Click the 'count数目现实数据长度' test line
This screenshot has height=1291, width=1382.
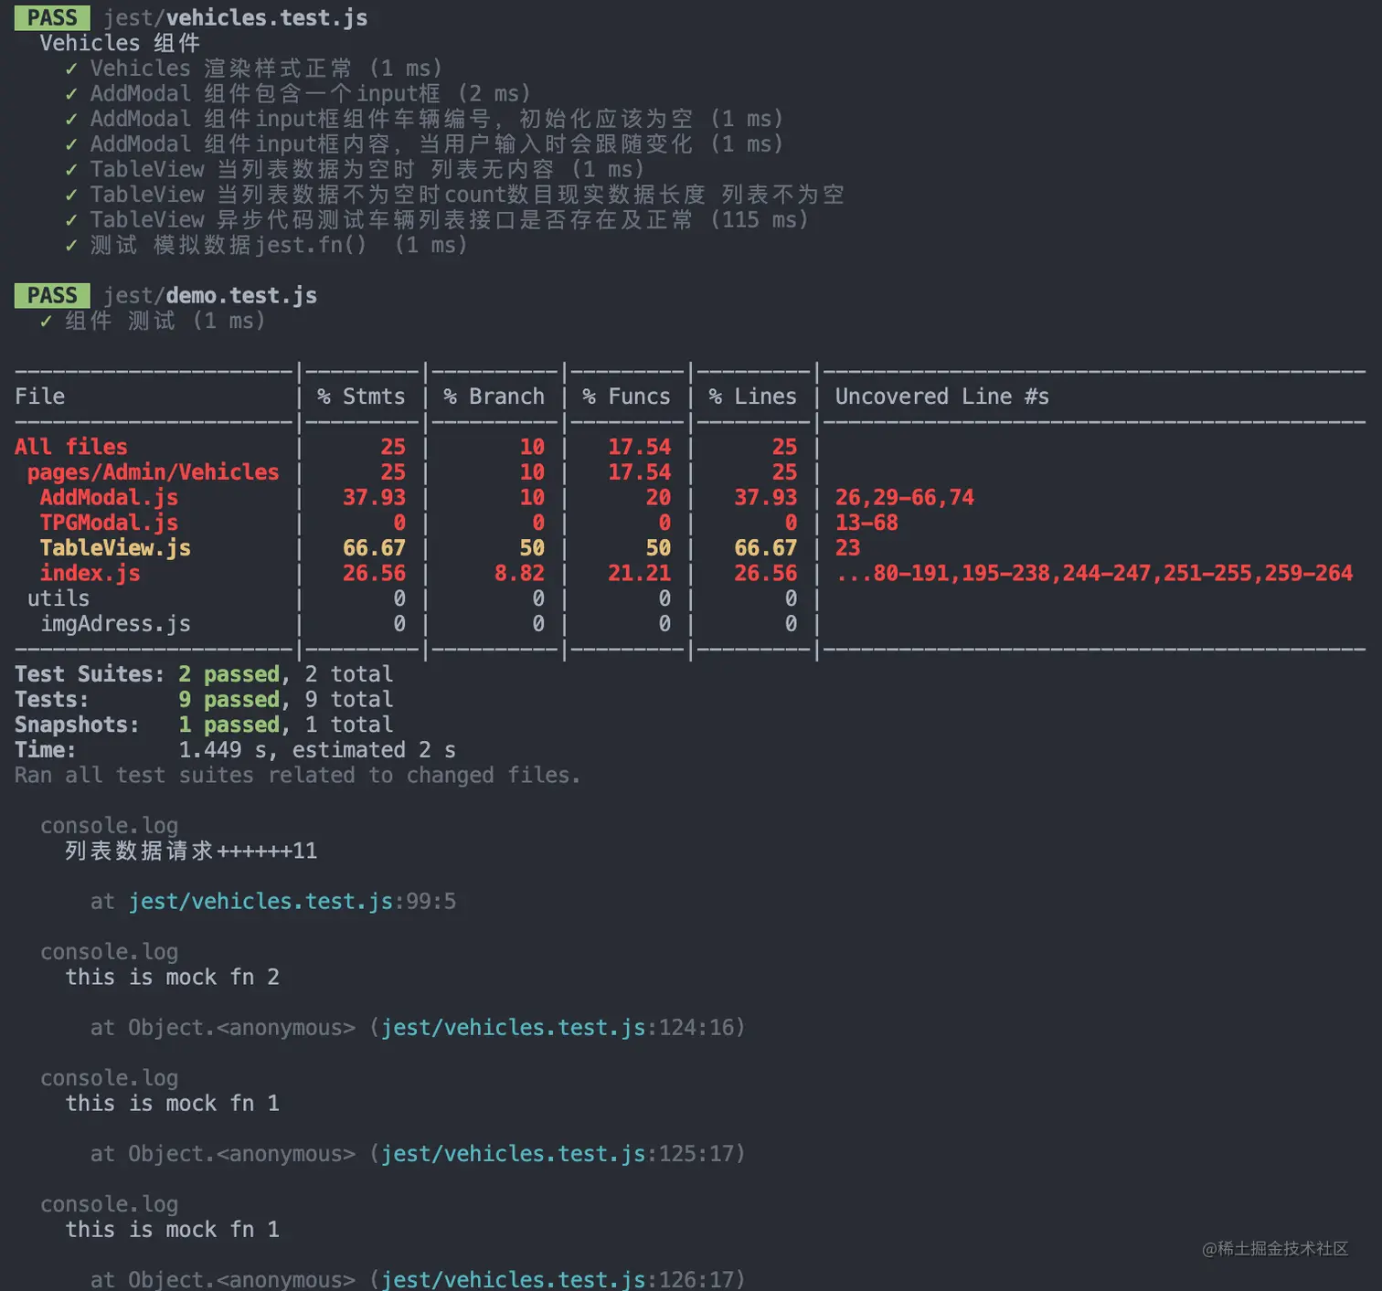coord(454,195)
